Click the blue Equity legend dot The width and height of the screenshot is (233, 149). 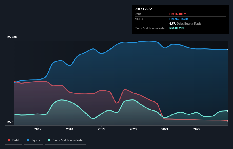[28, 140]
